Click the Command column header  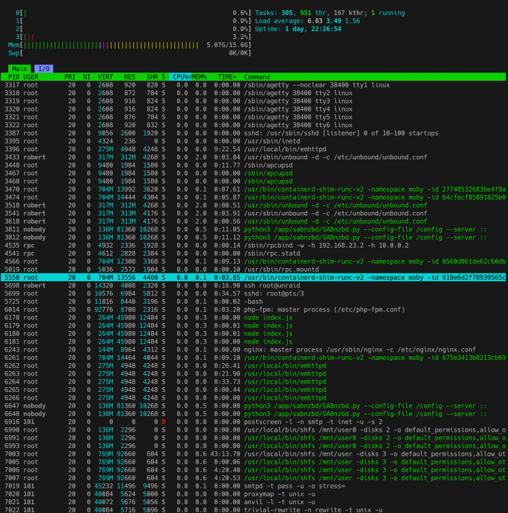[257, 77]
